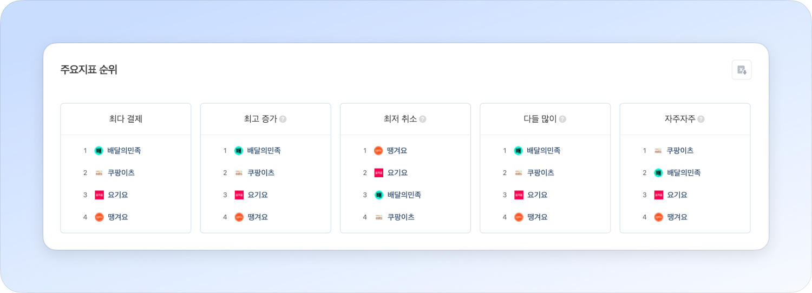The height and width of the screenshot is (293, 812).
Task: Select 땡겨요 text in 다들 많이 ranking
Action: coord(538,217)
